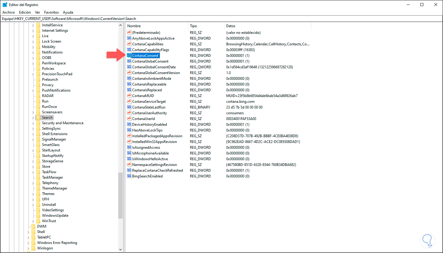443x253 pixels.
Task: Select the CortanaServiceTarget value name
Action: [149, 102]
